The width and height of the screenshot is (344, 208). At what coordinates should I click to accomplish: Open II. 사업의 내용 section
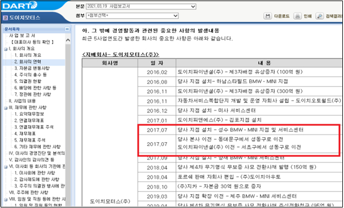pos(22,101)
